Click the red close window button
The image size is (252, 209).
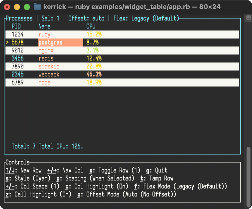point(7,7)
